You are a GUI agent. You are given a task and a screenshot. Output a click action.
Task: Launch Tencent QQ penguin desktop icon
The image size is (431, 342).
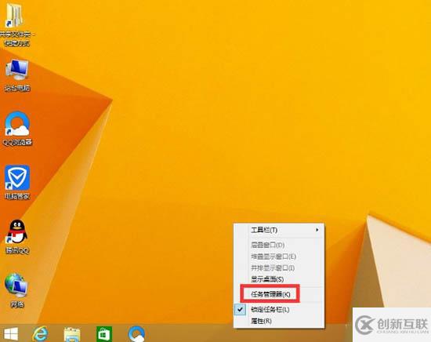point(17,236)
